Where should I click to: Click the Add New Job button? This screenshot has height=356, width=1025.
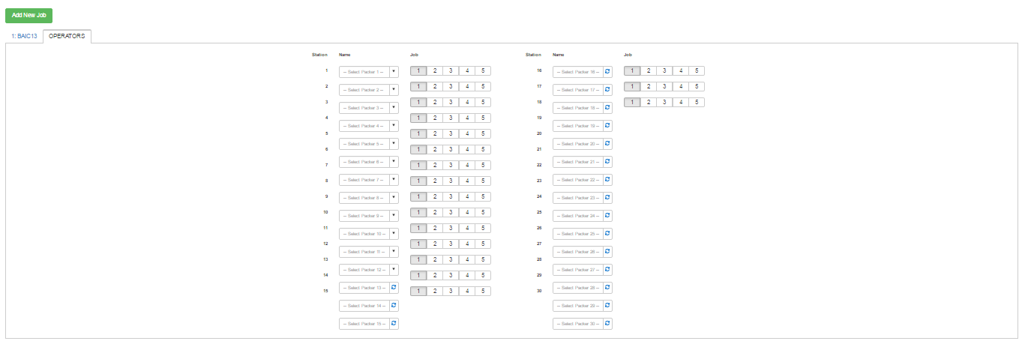(x=28, y=15)
